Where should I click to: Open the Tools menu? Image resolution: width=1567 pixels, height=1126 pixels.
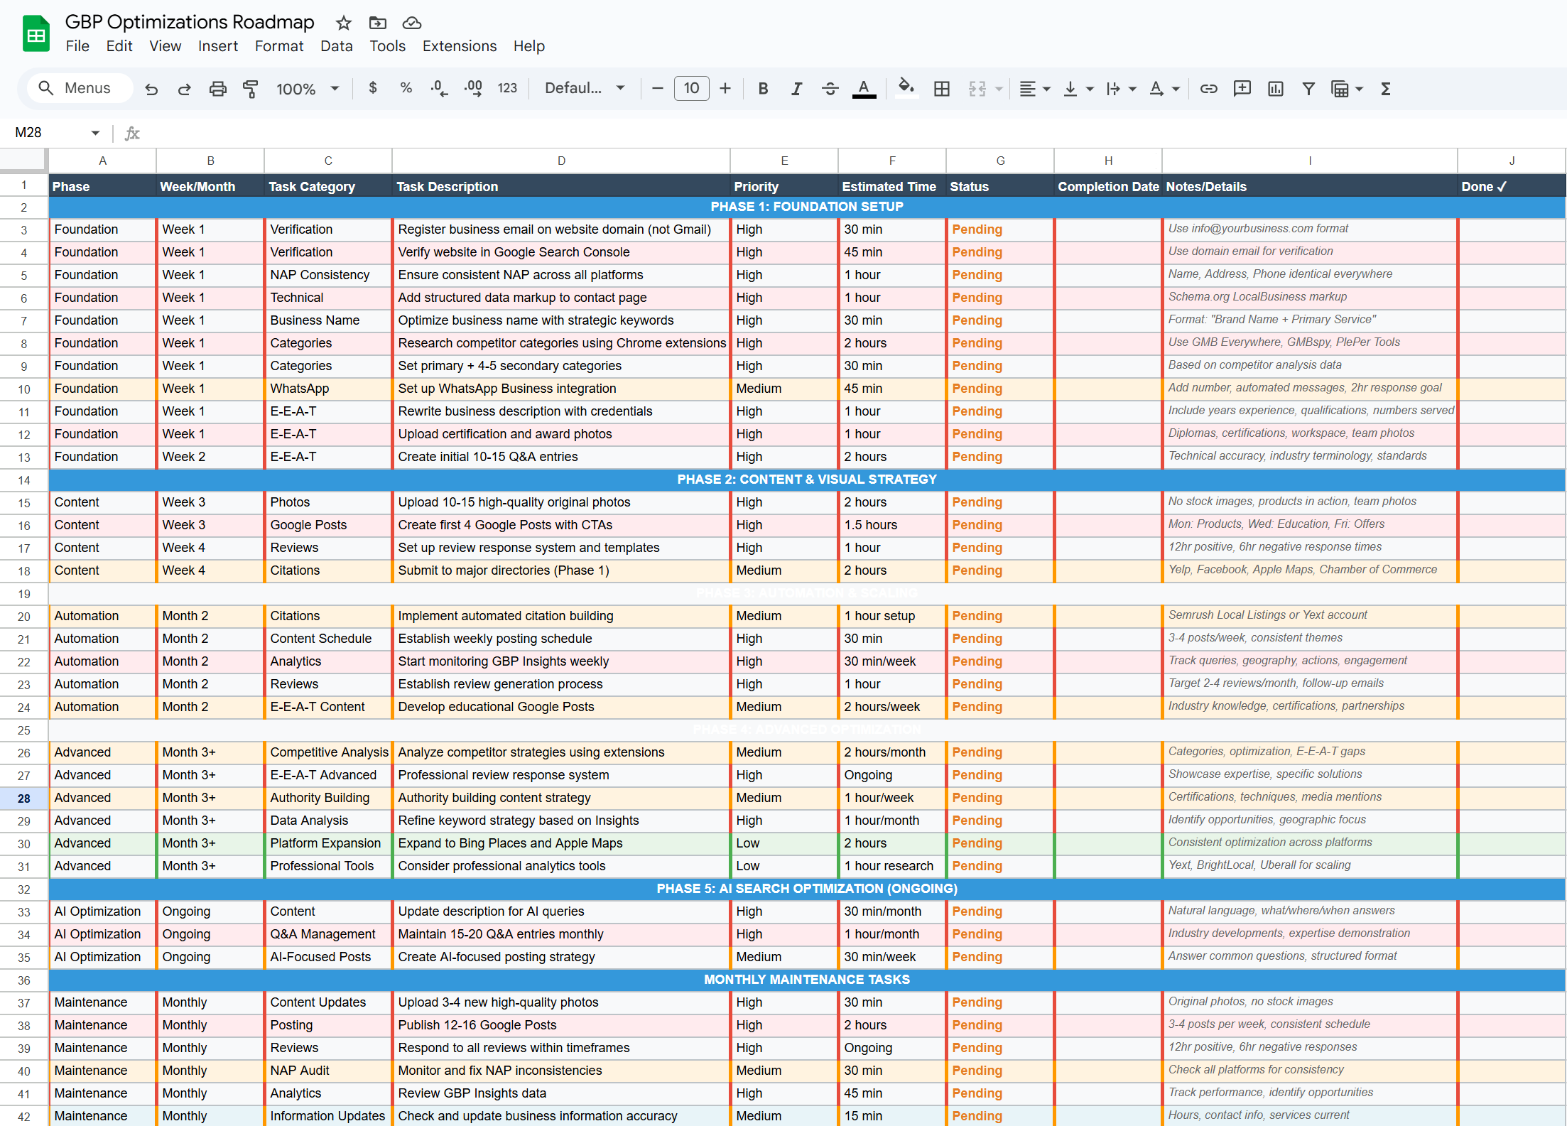387,46
